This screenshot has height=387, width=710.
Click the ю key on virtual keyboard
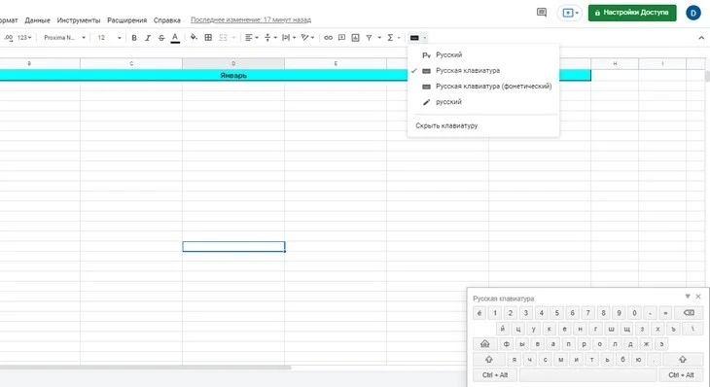[x=638, y=360]
